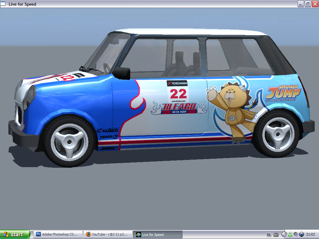319x239 pixels.
Task: Click the 21:02 system clock
Action: coord(311,235)
